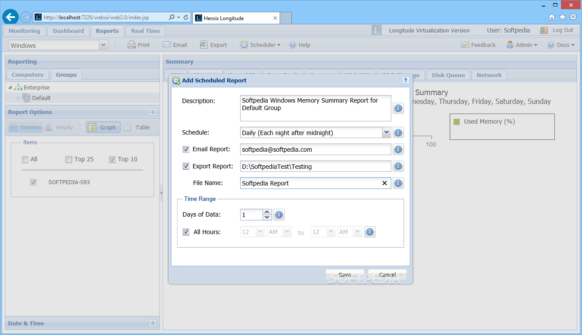Click the info icon beside File Name
The image size is (582, 335).
[398, 183]
